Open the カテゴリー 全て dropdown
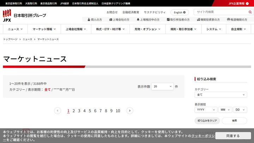 [x=221, y=95]
